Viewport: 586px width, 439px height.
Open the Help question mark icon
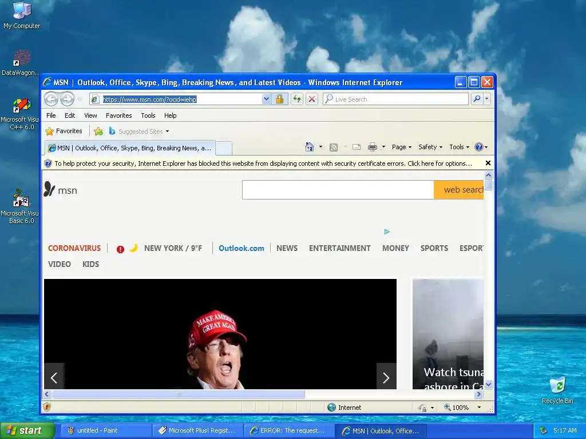click(x=479, y=147)
